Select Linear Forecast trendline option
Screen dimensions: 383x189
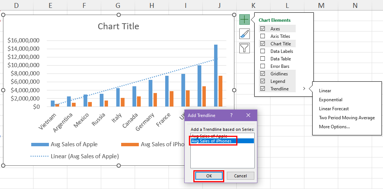pyautogui.click(x=334, y=109)
